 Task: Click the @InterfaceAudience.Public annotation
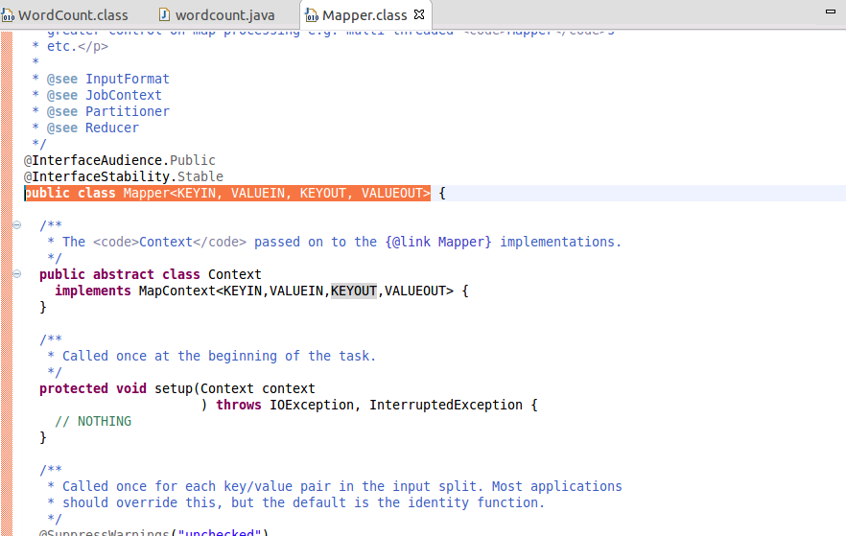(x=120, y=160)
